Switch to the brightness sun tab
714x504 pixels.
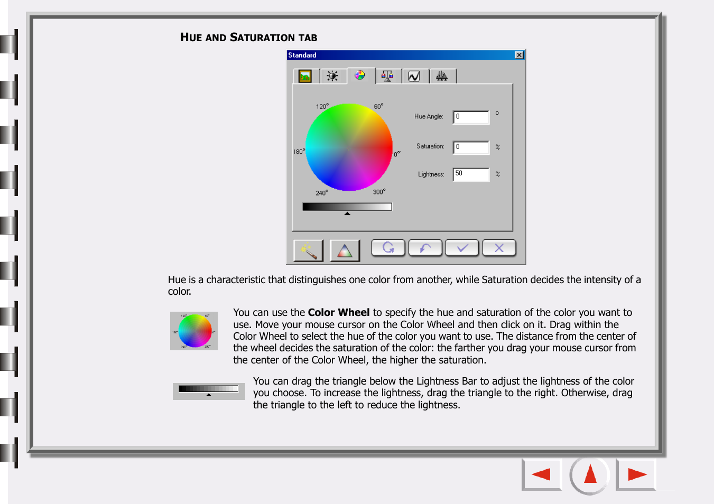point(333,76)
